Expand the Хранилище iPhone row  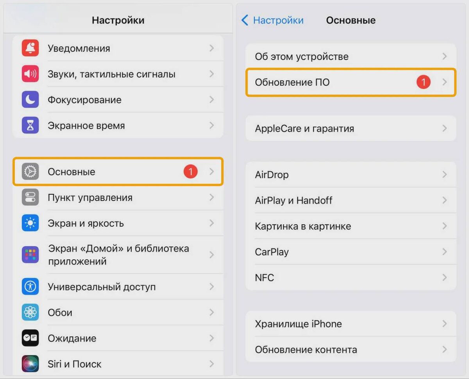click(445, 324)
